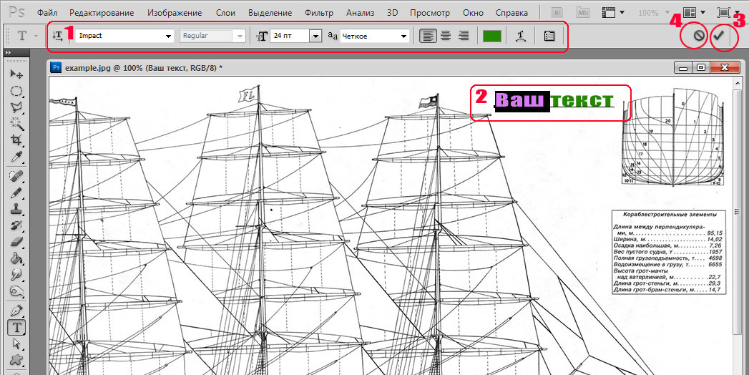The height and width of the screenshot is (375, 749).
Task: Select the Eyedropper tool
Action: click(16, 157)
